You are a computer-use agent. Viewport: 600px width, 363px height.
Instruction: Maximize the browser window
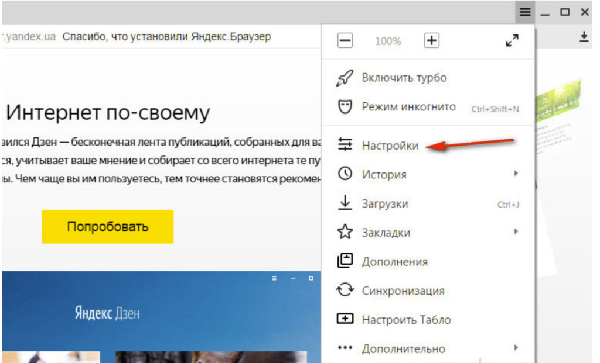point(565,12)
